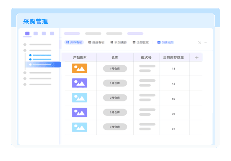Switch to the 商品看板 tab

pos(96,43)
